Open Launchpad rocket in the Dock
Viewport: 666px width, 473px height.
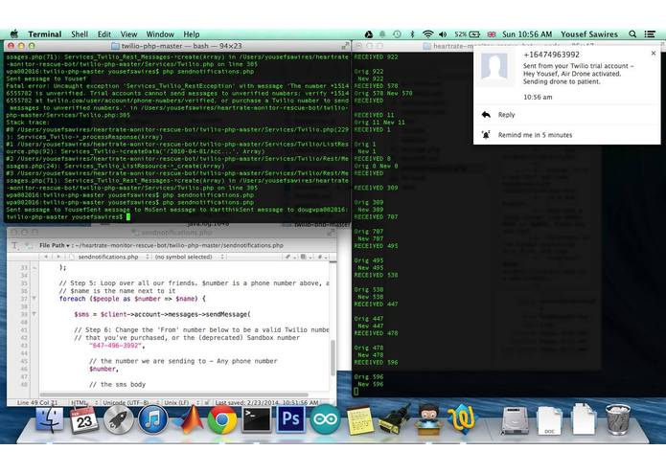[118, 419]
